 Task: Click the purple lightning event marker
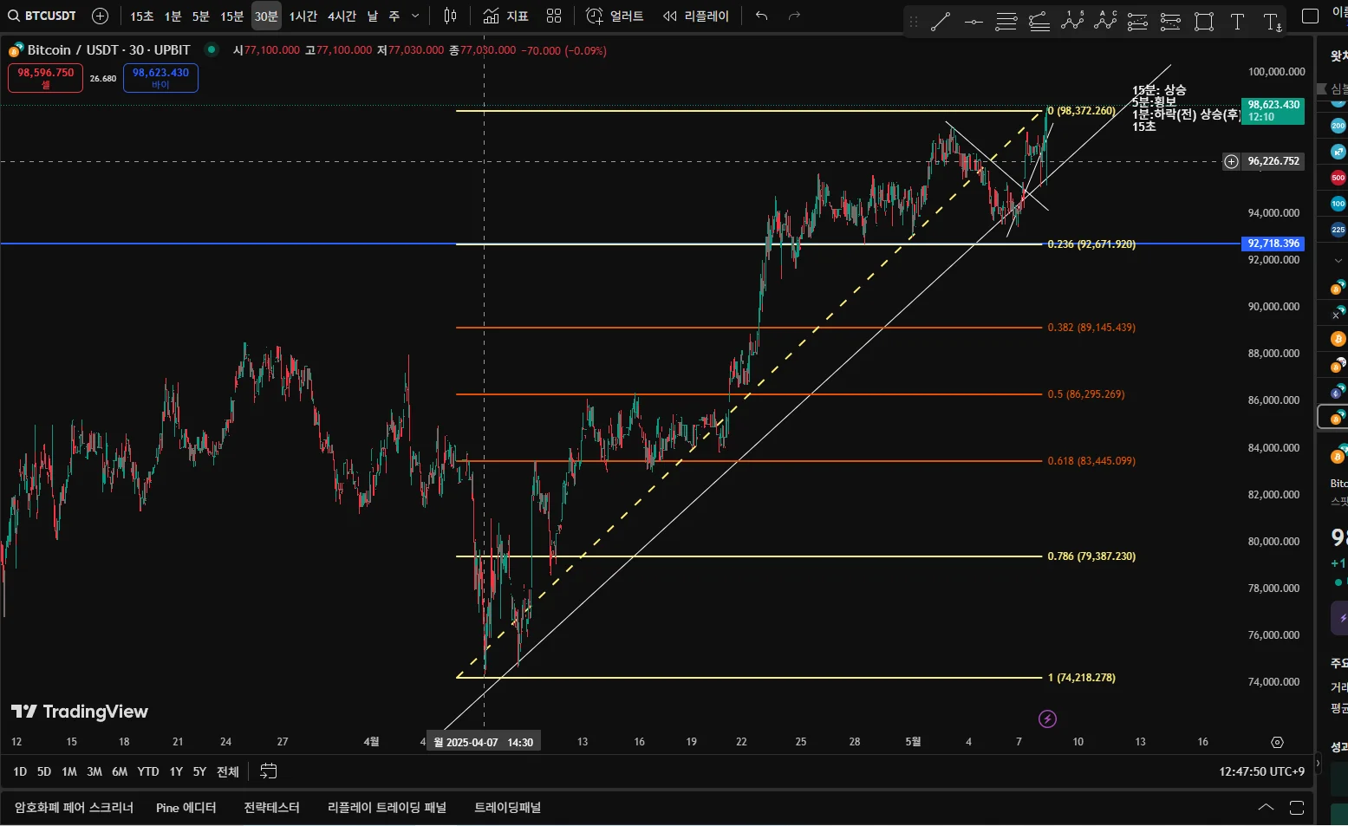1047,719
